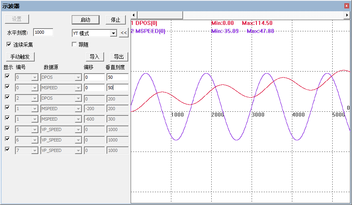This screenshot has height=205, width=352.
Task: Click the purple '2 MSPEED(0)' channel label
Action: coord(148,31)
